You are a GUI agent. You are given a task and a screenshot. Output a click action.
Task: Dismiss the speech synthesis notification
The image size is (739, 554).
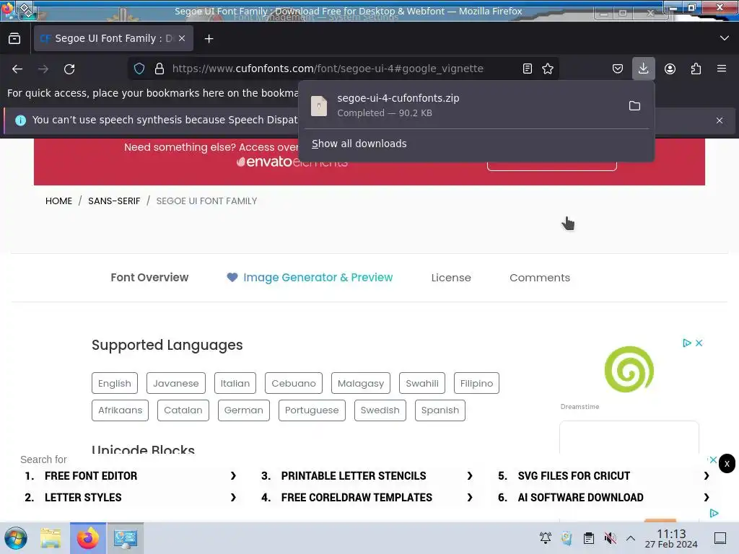(x=720, y=120)
